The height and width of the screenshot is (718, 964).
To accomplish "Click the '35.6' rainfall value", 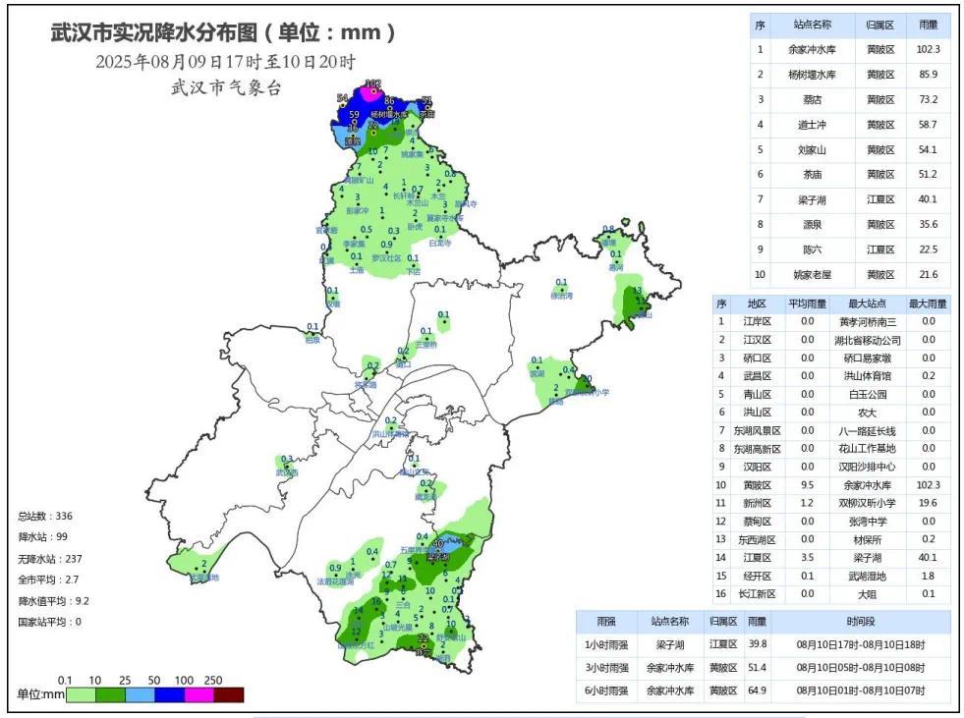I will tap(929, 225).
